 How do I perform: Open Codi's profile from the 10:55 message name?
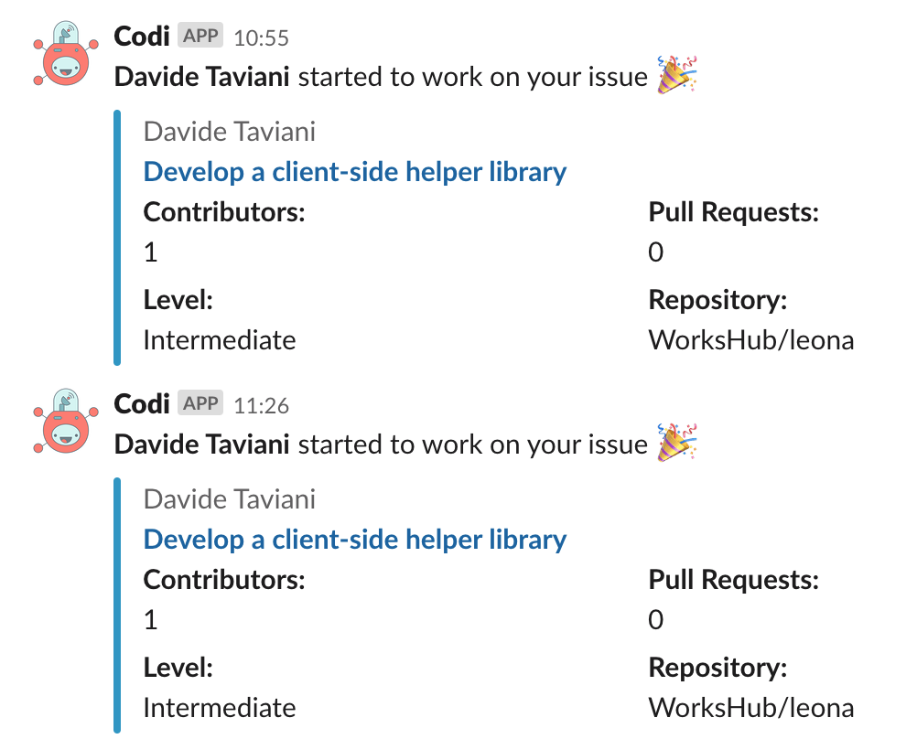[142, 36]
